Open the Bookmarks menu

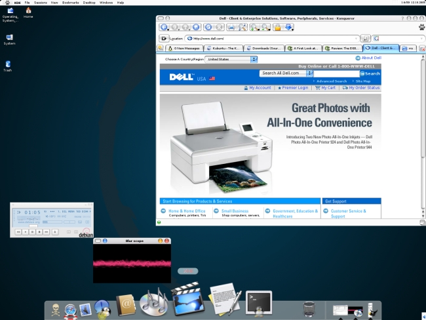(x=70, y=3)
